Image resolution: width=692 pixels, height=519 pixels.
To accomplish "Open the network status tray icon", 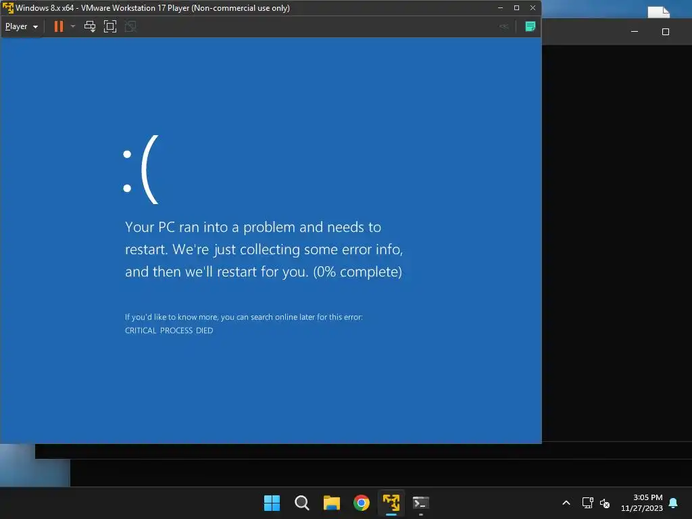I will (587, 503).
